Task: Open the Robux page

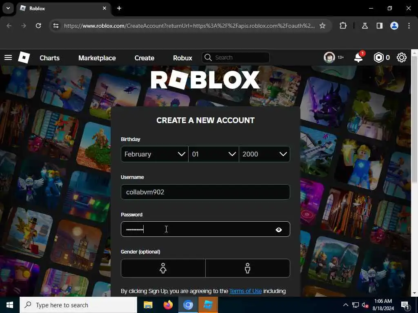Action: pos(182,58)
